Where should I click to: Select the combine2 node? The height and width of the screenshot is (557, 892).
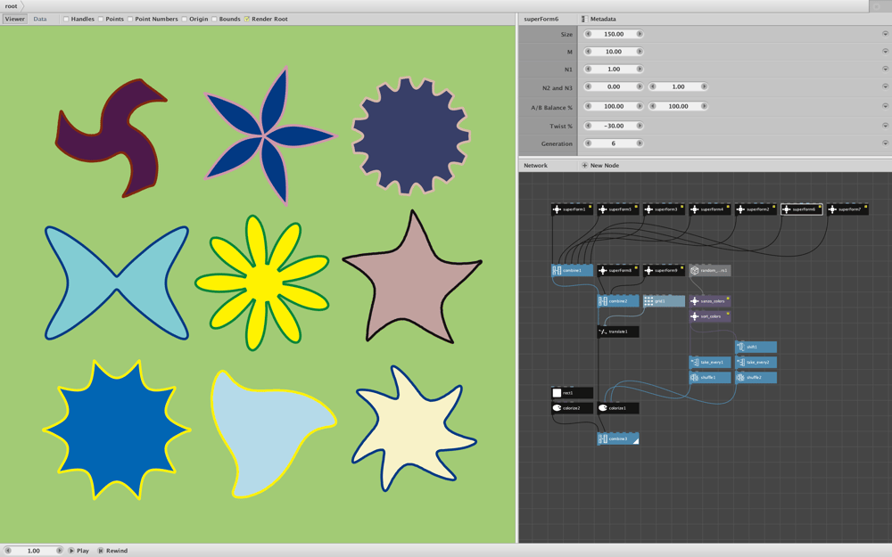point(618,301)
